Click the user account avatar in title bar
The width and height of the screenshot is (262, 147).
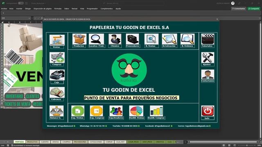pyautogui.click(x=233, y=3)
